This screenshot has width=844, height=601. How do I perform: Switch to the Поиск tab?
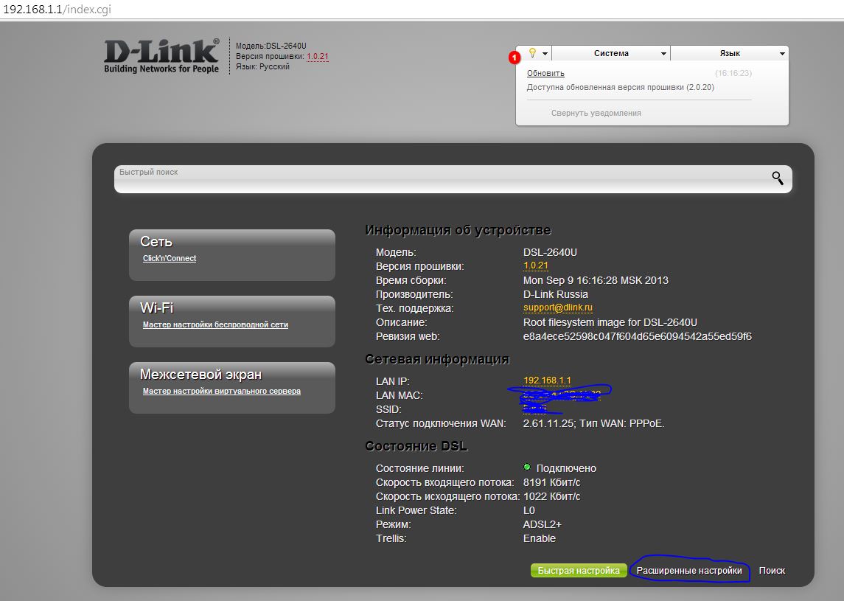[x=772, y=570]
